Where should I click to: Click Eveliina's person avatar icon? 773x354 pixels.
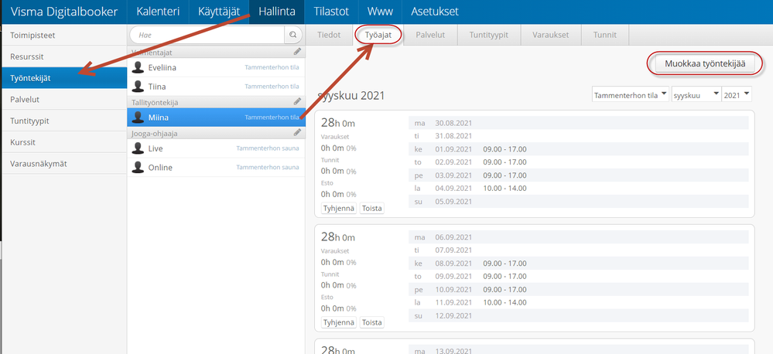[x=139, y=67]
